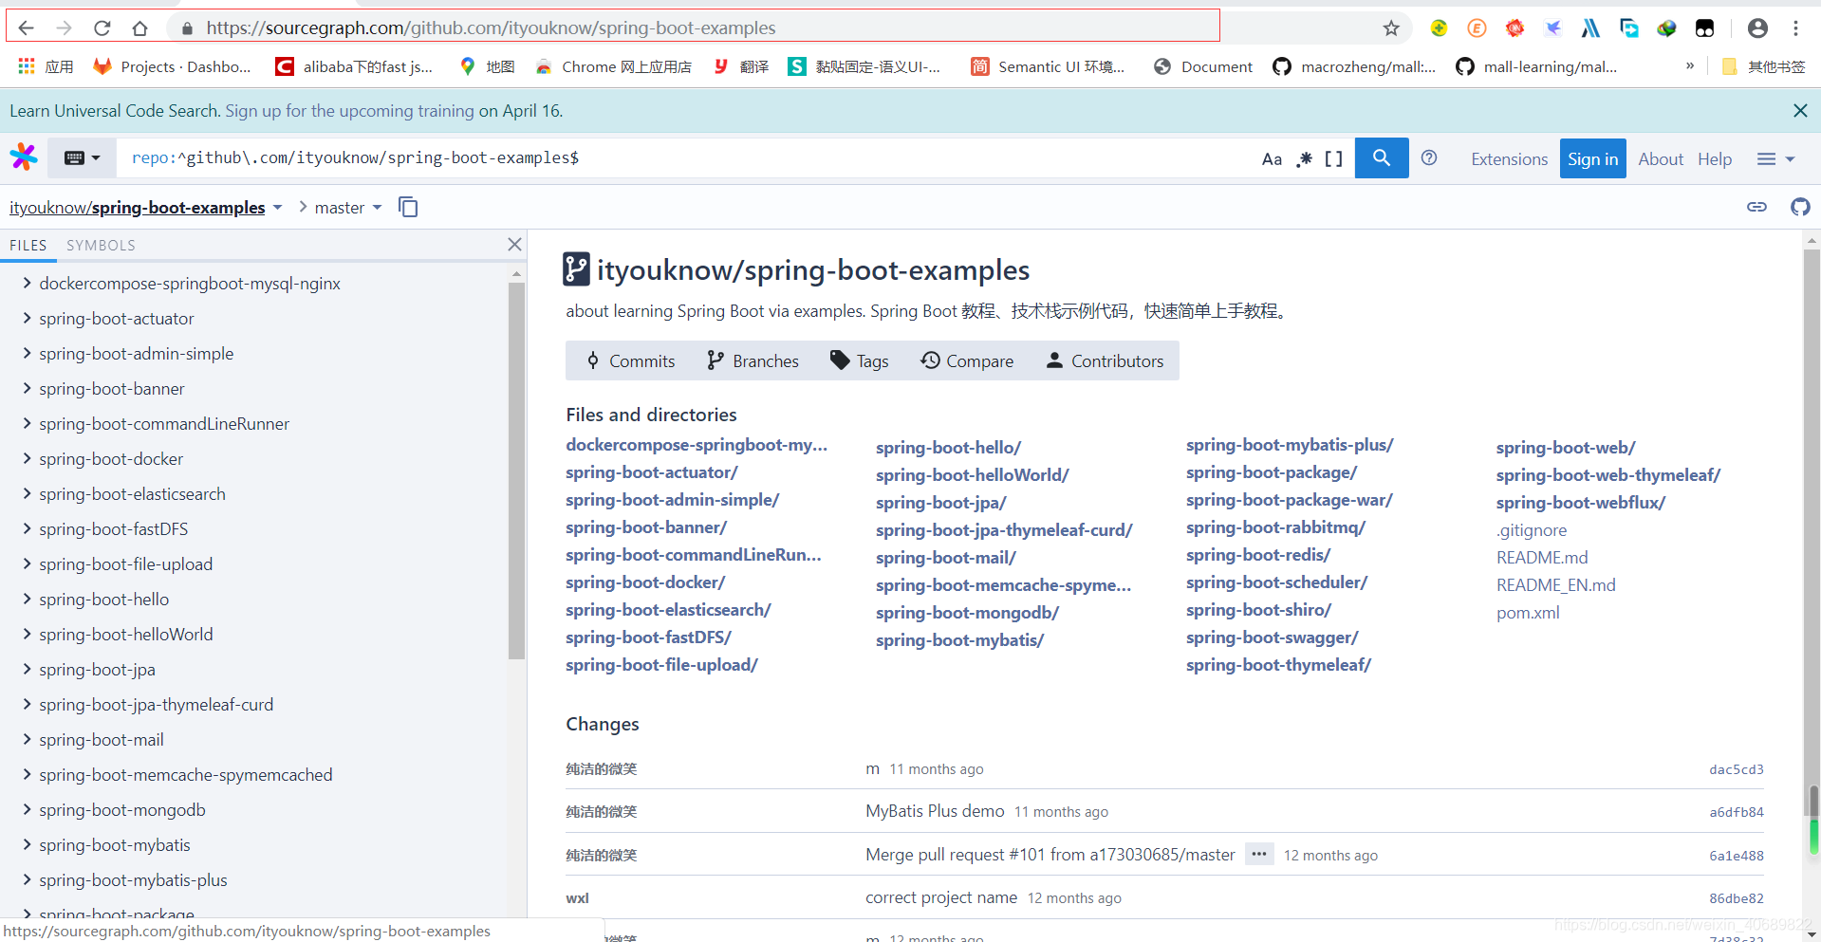Click the Sign up for training link
The image size is (1821, 942).
point(349,111)
